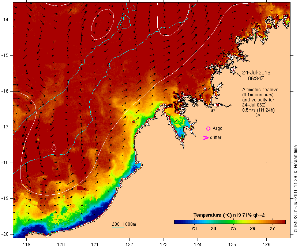
Task: Click the 0.5m/s velocity scale arrow
Action: (253, 115)
